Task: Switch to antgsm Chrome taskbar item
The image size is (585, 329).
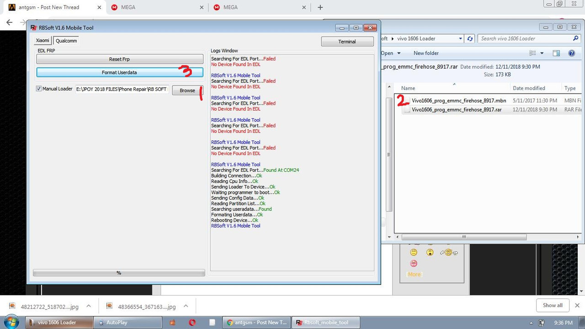Action: click(x=257, y=322)
